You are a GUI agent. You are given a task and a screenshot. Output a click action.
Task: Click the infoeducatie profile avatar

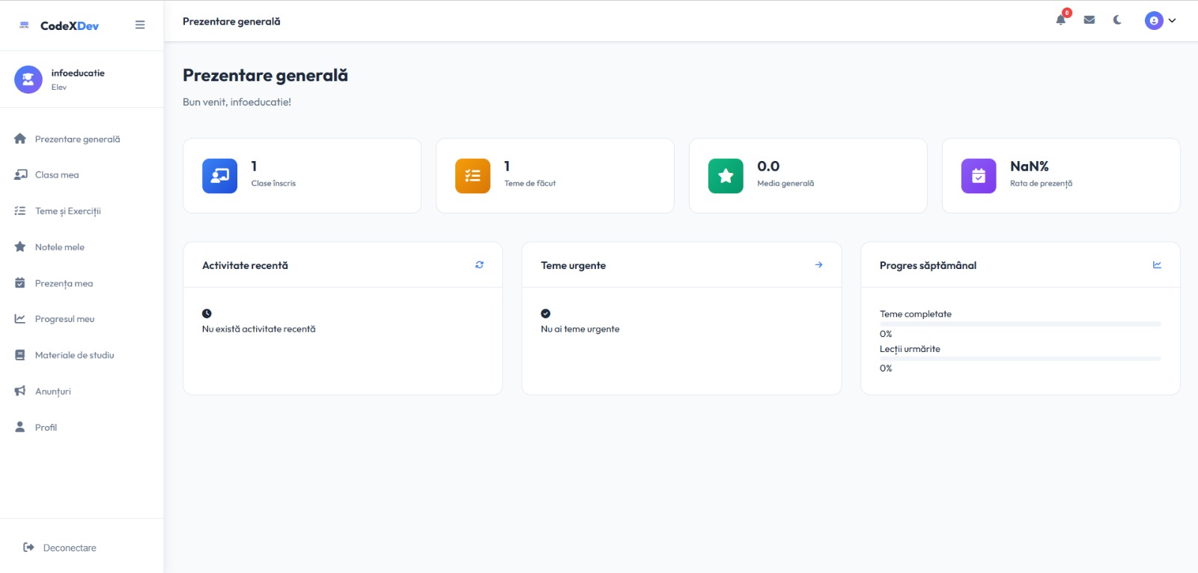point(28,79)
